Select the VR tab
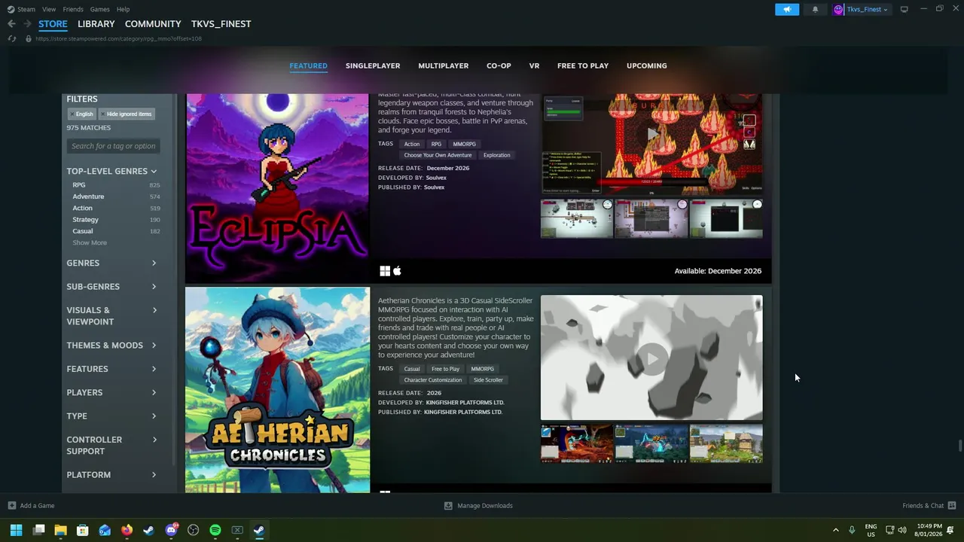This screenshot has width=964, height=542. tap(534, 65)
